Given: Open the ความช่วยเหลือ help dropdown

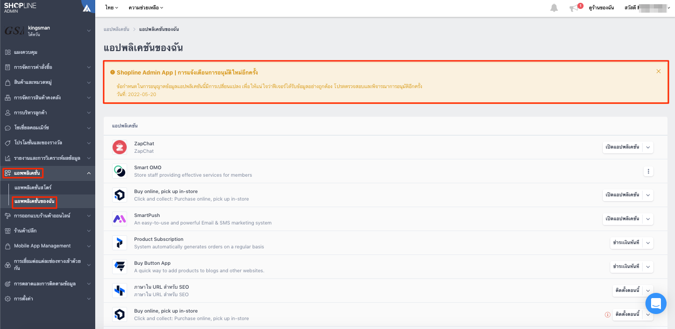Looking at the screenshot, I should 146,8.
